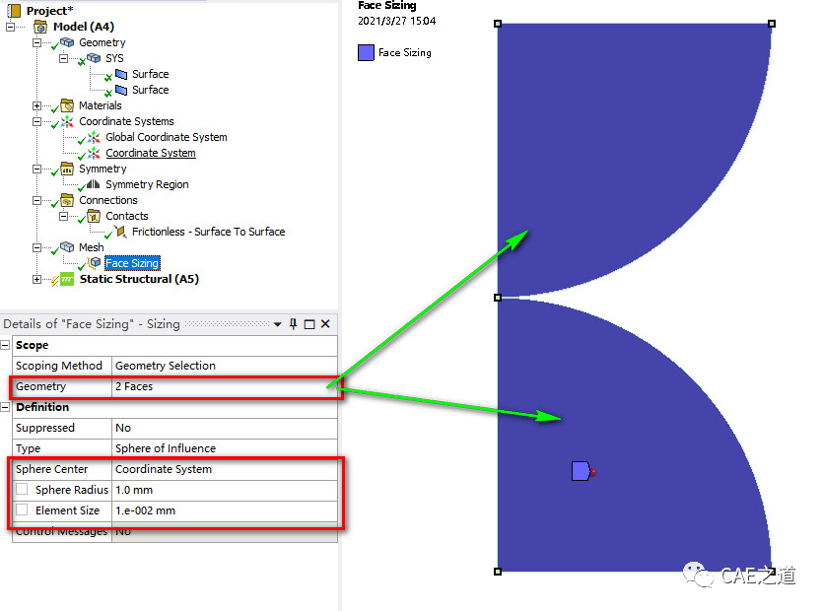Viewport: 822px width, 611px height.
Task: Click the Symmetry folder icon
Action: pos(67,169)
